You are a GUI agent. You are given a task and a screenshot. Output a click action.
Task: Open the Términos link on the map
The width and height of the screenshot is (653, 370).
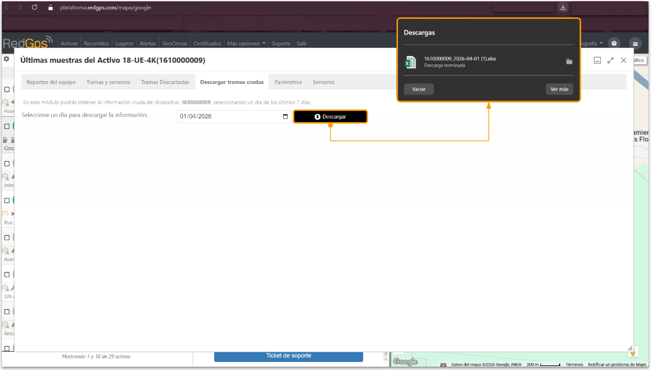[574, 365]
